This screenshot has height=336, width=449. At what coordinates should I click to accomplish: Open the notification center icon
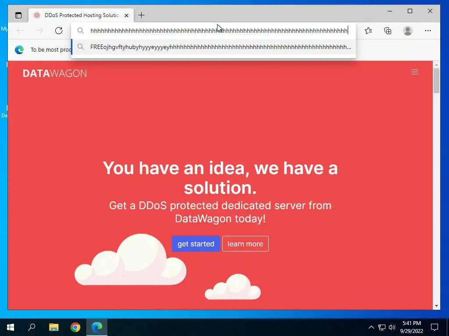pyautogui.click(x=435, y=327)
